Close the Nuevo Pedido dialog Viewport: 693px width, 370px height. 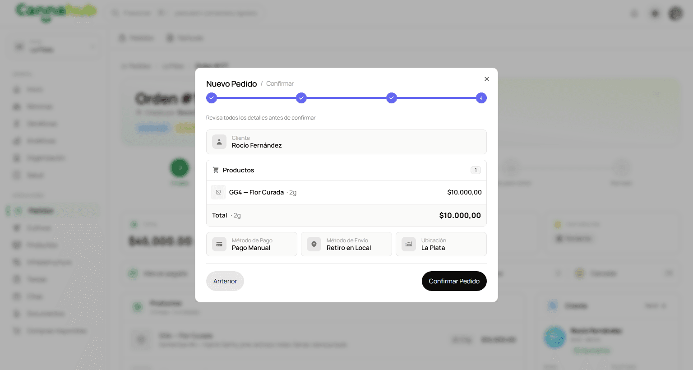coord(487,79)
